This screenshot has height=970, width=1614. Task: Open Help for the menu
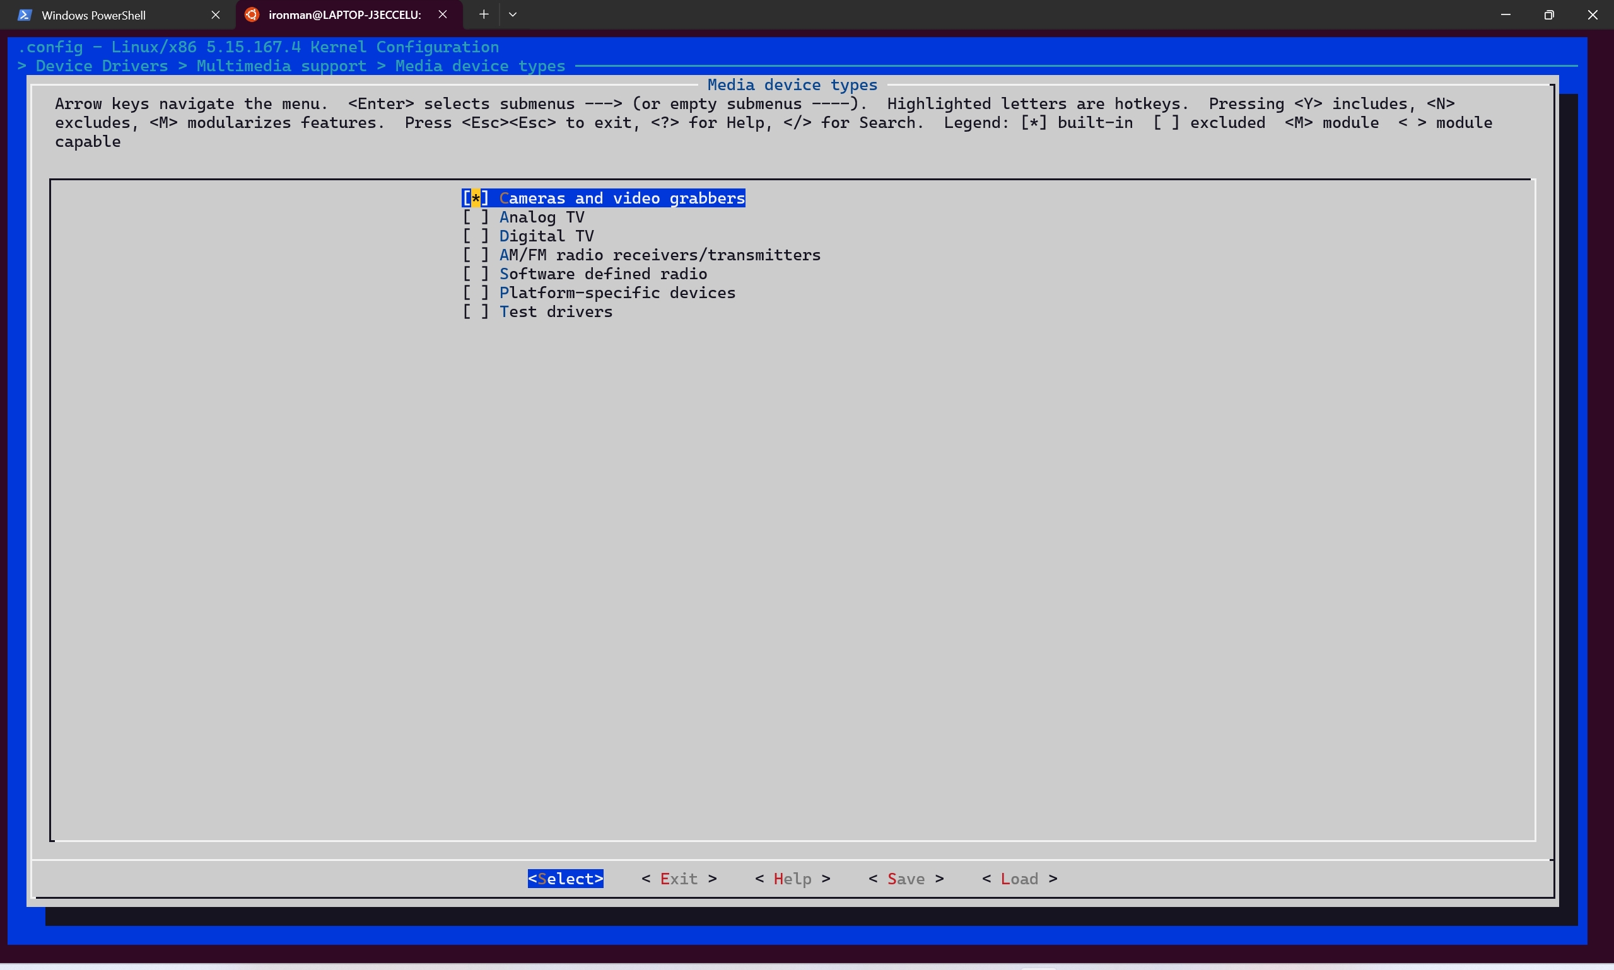click(x=793, y=879)
